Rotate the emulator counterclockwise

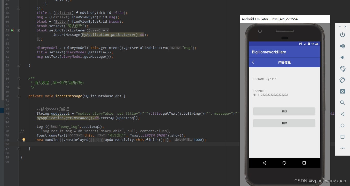point(342,69)
